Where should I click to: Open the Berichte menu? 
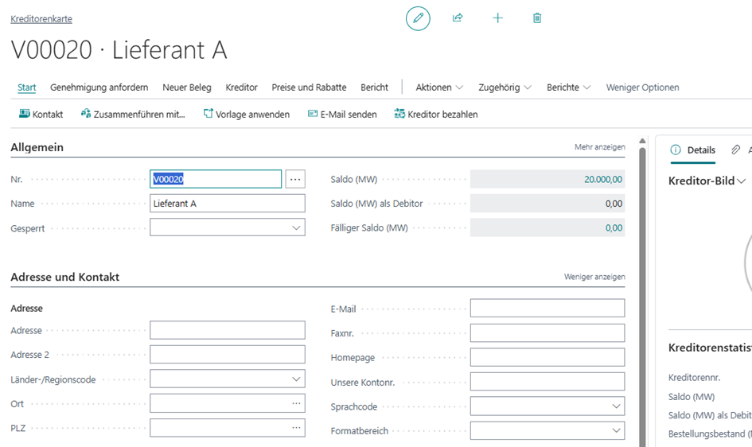568,87
